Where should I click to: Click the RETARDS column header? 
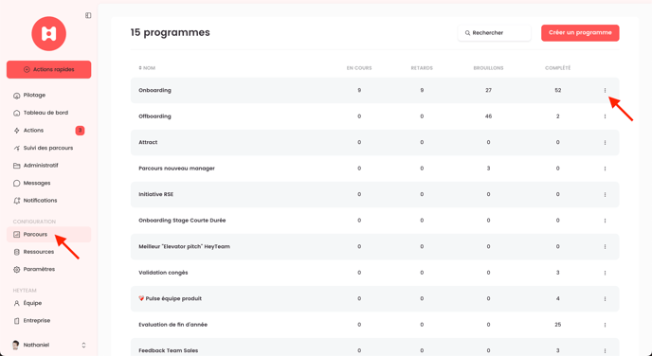click(x=422, y=68)
